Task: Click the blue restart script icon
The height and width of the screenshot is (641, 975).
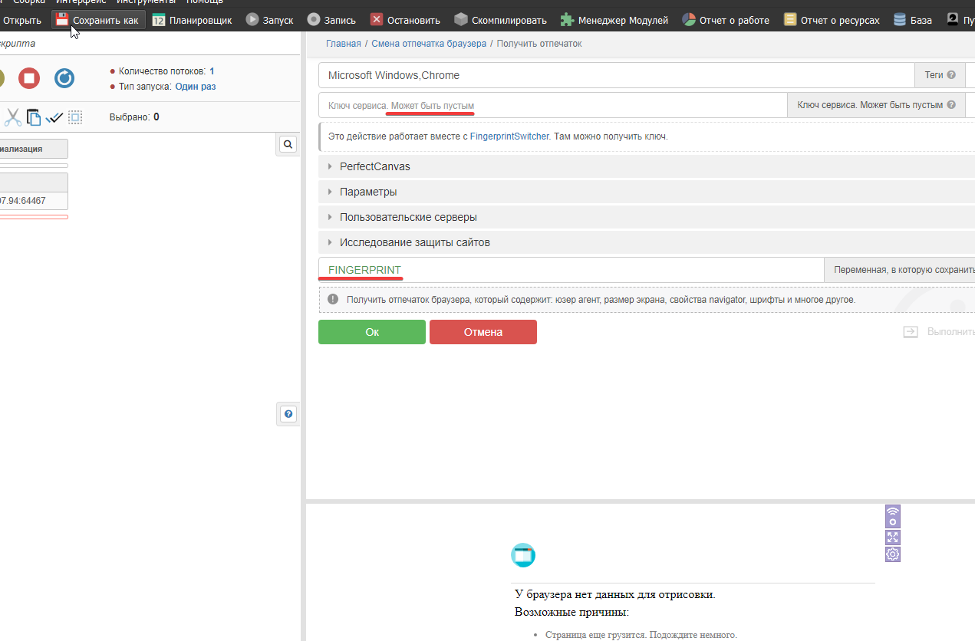Action: [64, 78]
